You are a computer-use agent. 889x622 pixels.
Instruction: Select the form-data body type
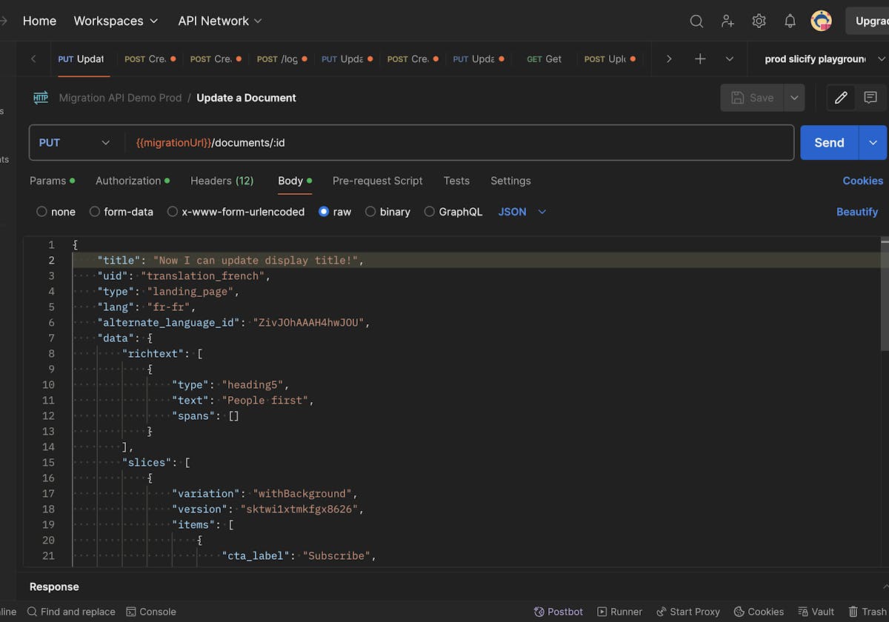[x=121, y=212]
